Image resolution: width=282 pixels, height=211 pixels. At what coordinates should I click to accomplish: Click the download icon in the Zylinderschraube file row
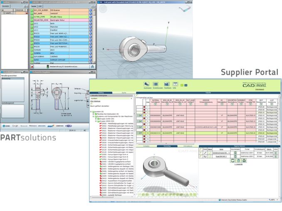tap(235, 153)
